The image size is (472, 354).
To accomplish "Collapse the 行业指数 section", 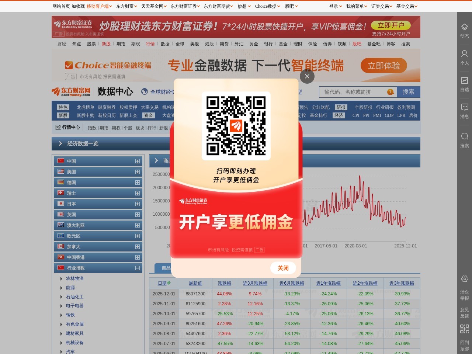I will [138, 268].
